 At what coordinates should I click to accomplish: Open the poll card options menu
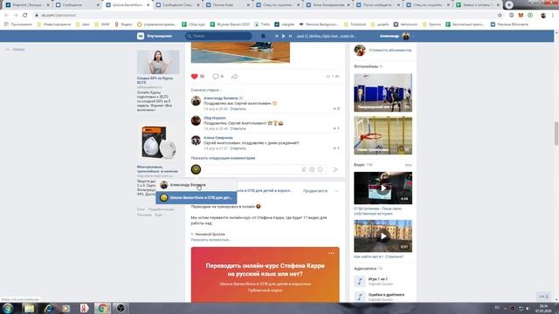(x=332, y=253)
